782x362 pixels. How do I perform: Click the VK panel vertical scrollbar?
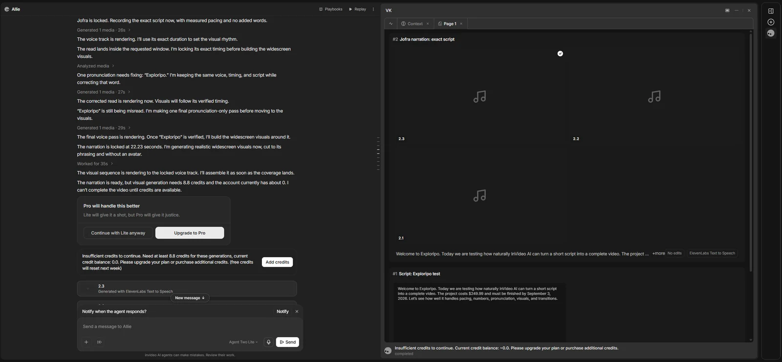(751, 152)
